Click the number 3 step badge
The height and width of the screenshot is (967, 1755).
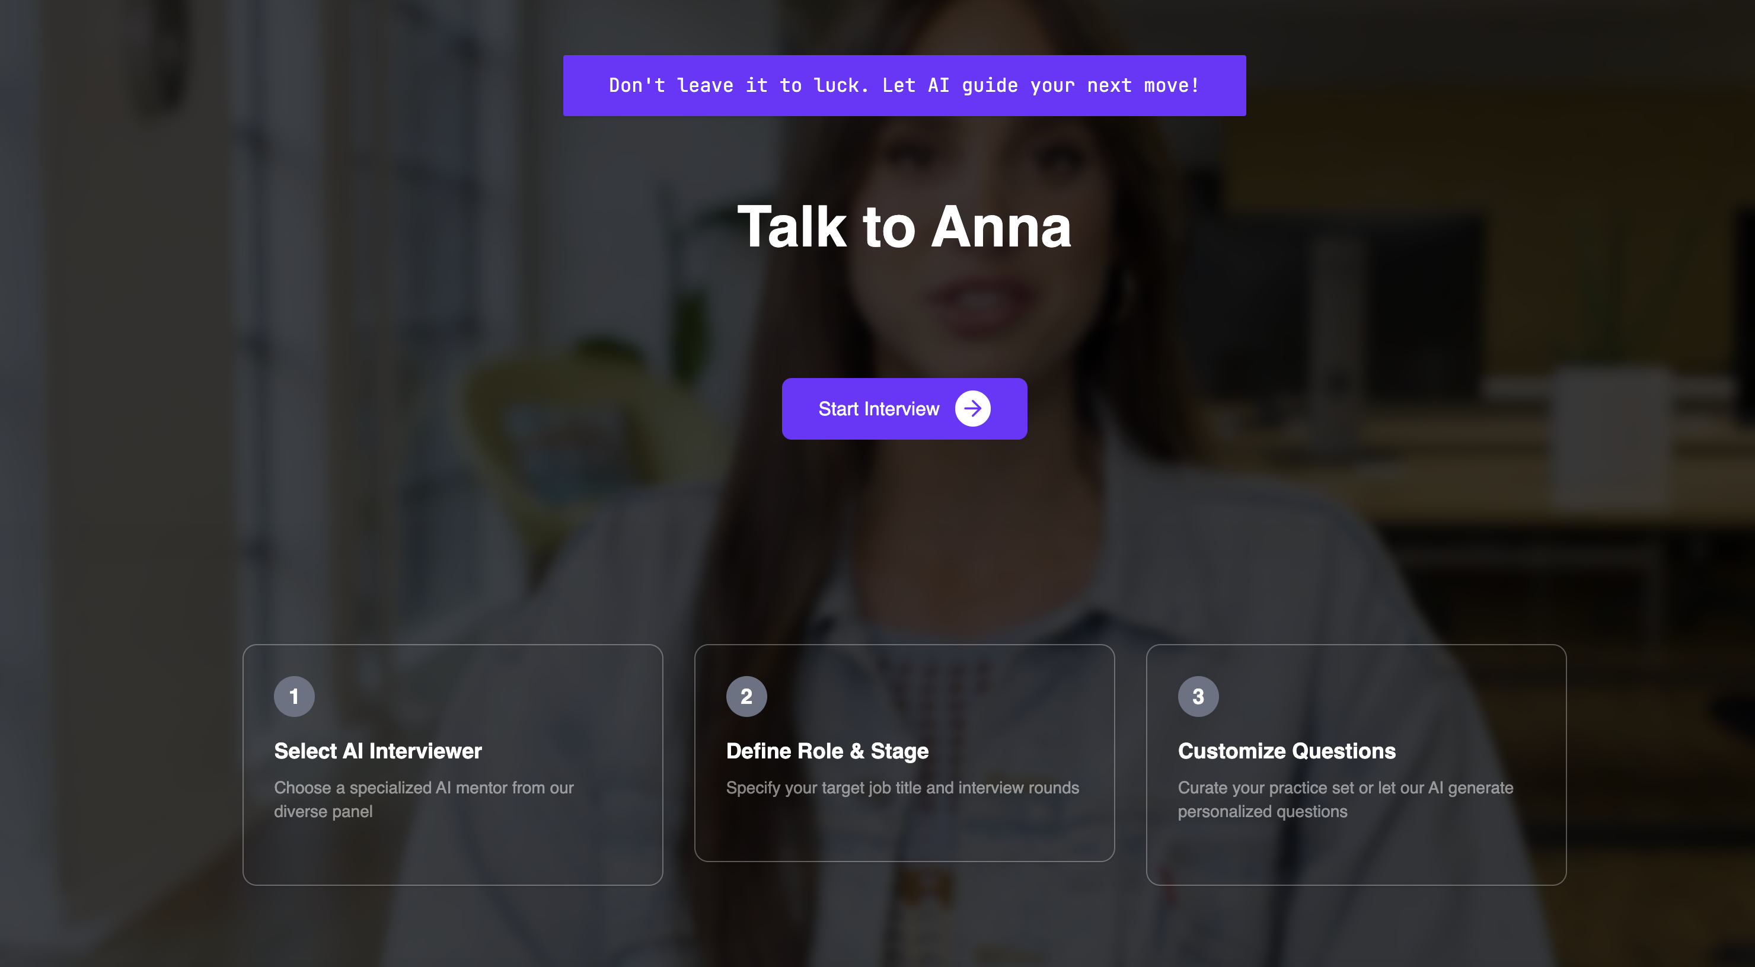point(1198,696)
